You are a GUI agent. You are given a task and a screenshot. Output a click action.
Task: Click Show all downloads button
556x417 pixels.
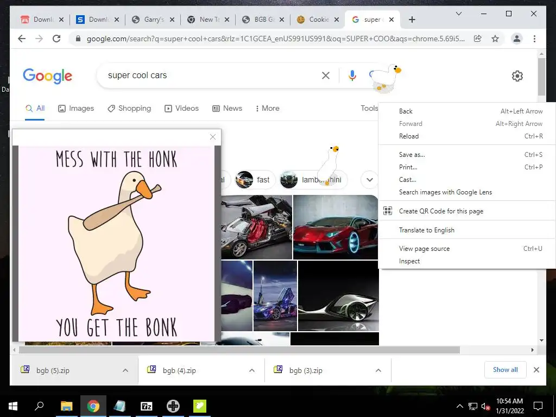pyautogui.click(x=506, y=370)
